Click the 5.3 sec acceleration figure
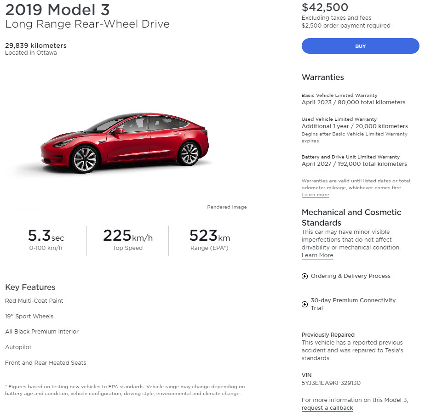The width and height of the screenshot is (425, 413). click(46, 236)
